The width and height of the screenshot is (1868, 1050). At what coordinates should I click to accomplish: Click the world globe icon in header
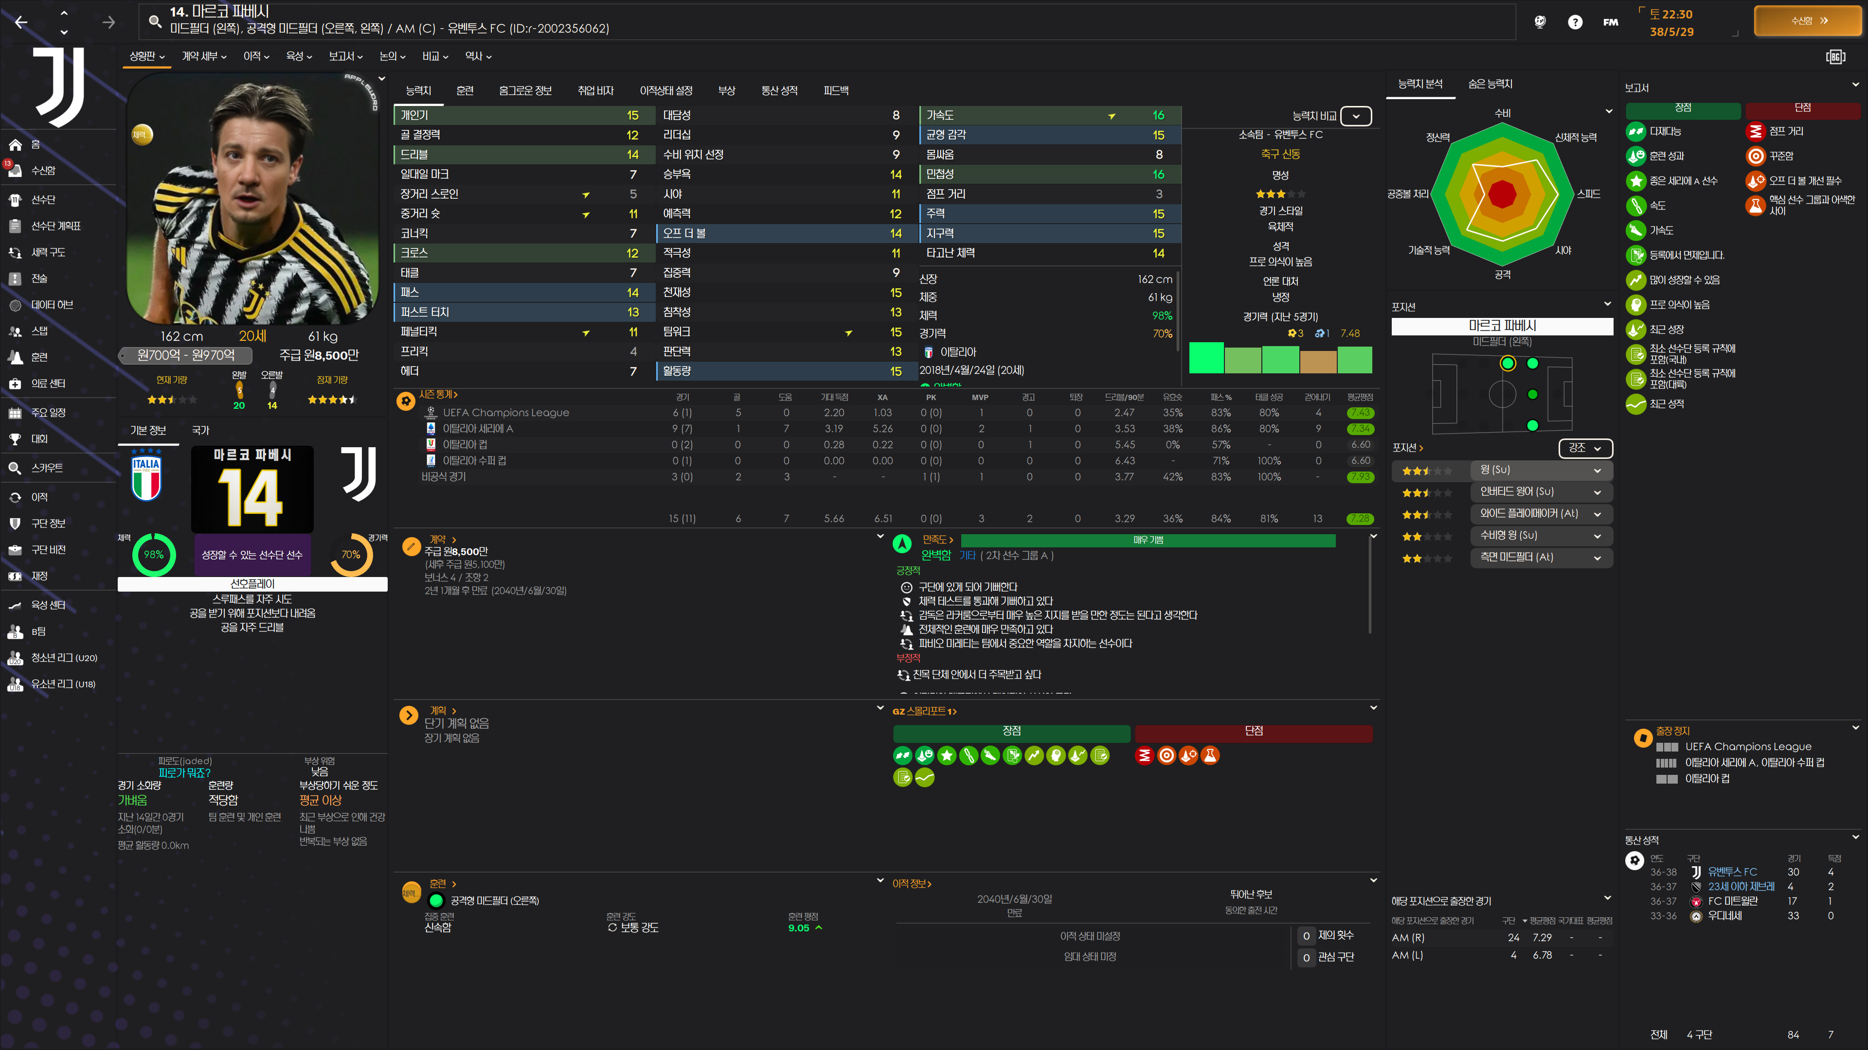pyautogui.click(x=1540, y=22)
